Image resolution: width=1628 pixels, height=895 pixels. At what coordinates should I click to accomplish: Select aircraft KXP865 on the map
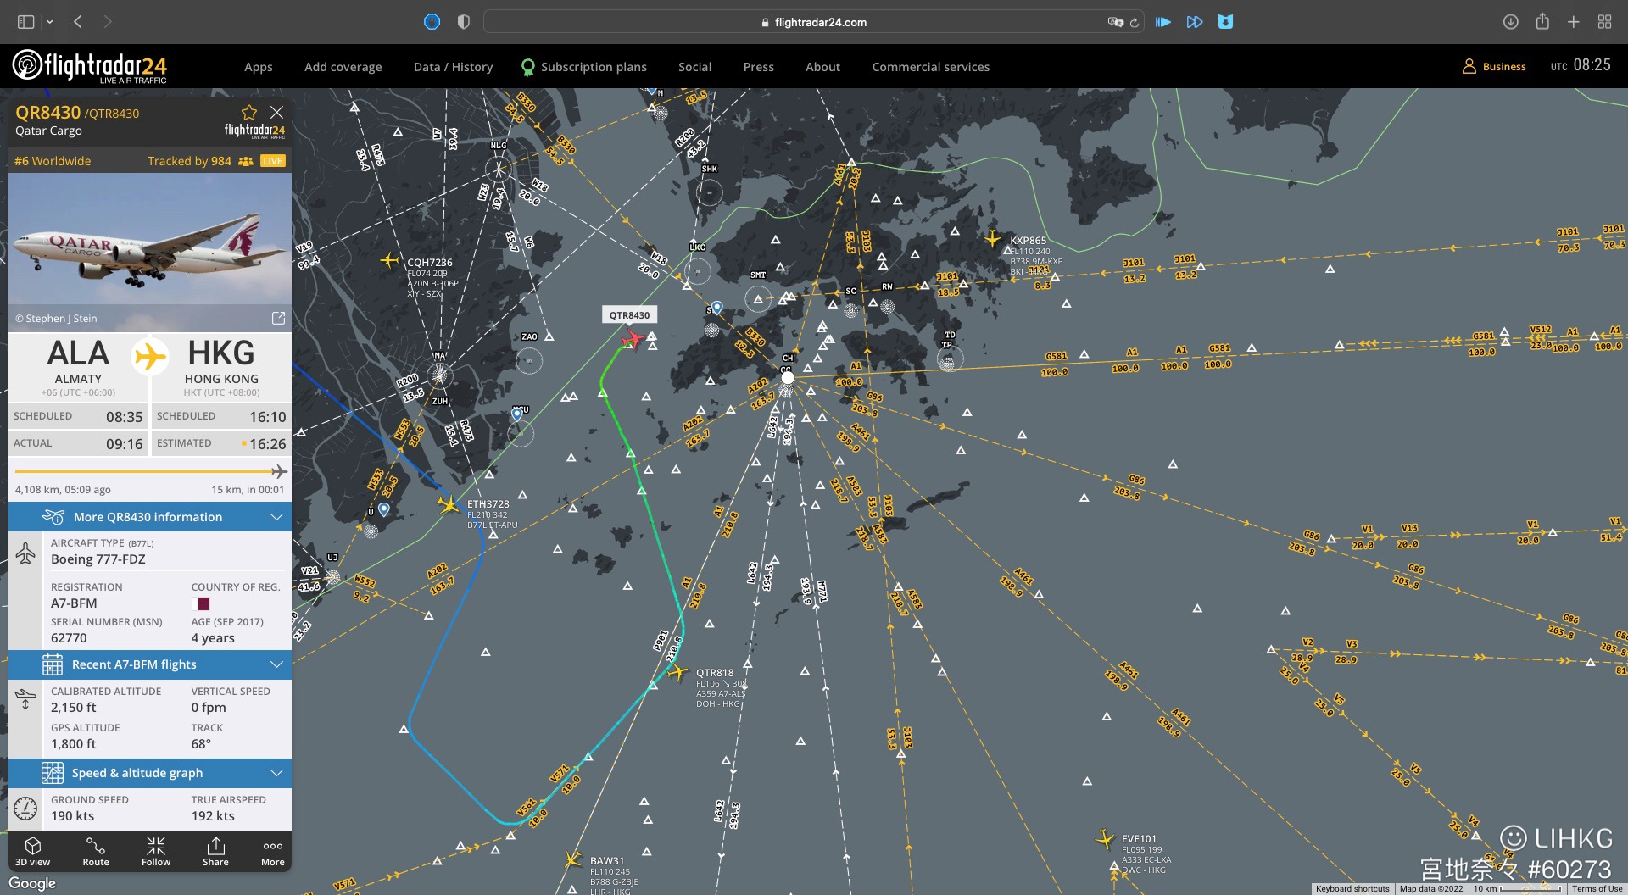[x=992, y=238]
